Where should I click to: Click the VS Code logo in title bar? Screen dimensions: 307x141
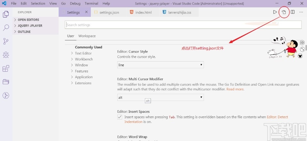[4, 4]
